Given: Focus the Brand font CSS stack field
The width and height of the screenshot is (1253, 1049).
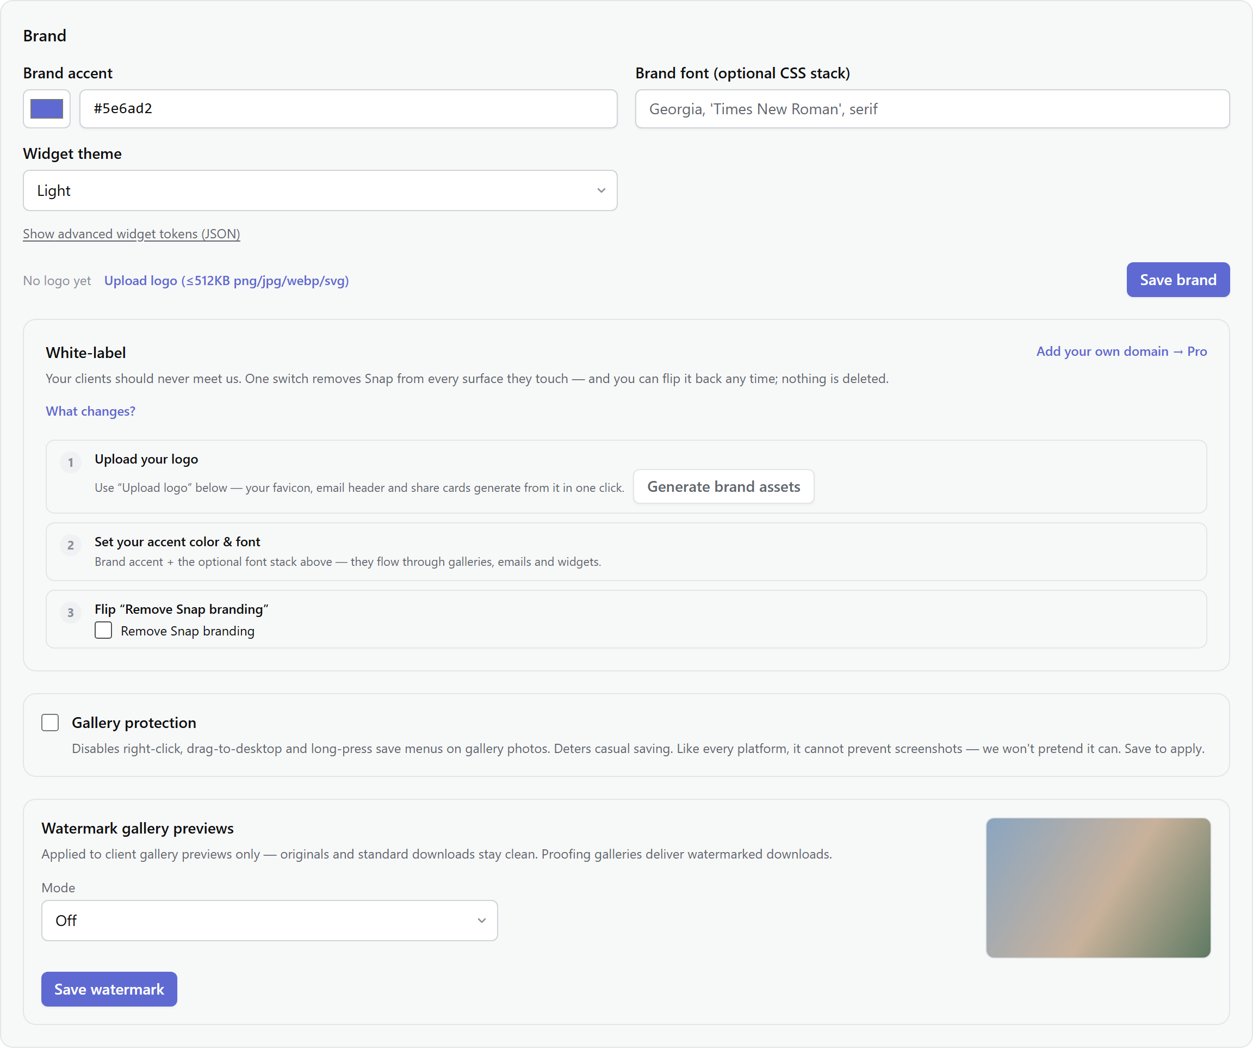Looking at the screenshot, I should 932,109.
